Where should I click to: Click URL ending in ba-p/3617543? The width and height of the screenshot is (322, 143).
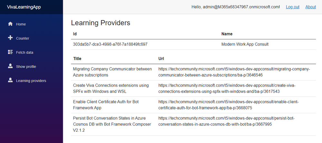227,88
